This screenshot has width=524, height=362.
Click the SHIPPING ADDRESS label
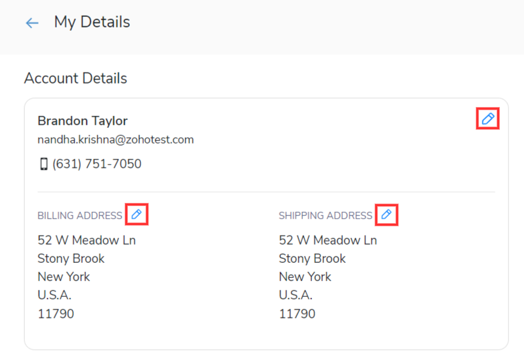pos(326,216)
